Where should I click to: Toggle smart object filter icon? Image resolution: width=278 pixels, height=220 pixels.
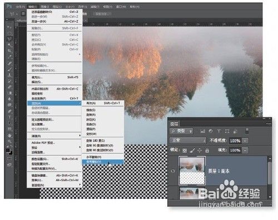[x=235, y=131]
